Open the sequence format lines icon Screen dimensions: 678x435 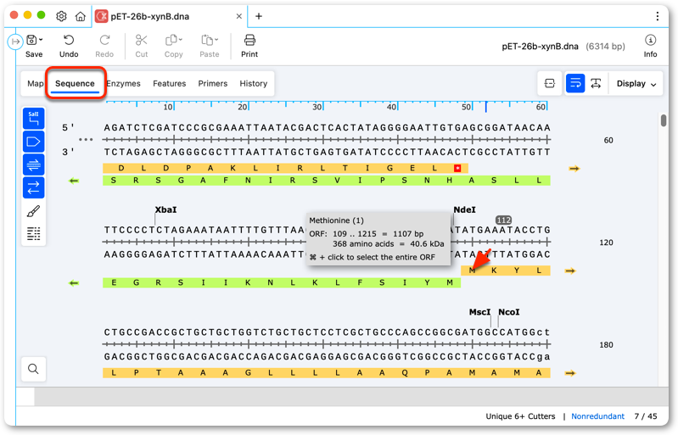tap(34, 233)
